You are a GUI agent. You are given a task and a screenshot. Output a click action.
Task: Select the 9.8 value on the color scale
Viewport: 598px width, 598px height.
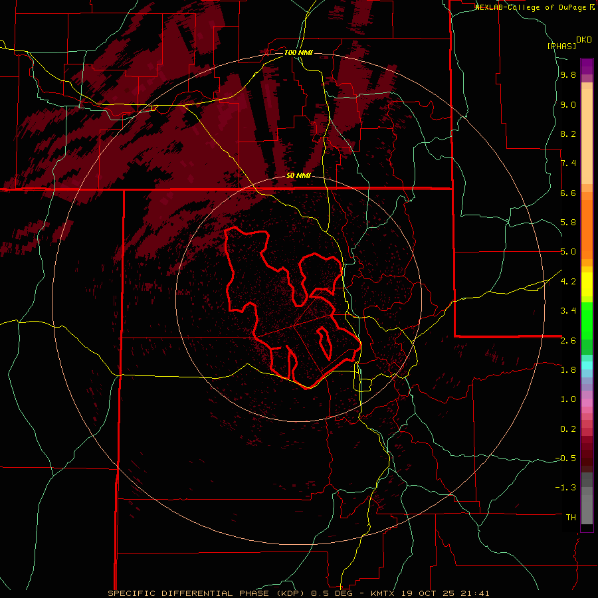tap(568, 75)
